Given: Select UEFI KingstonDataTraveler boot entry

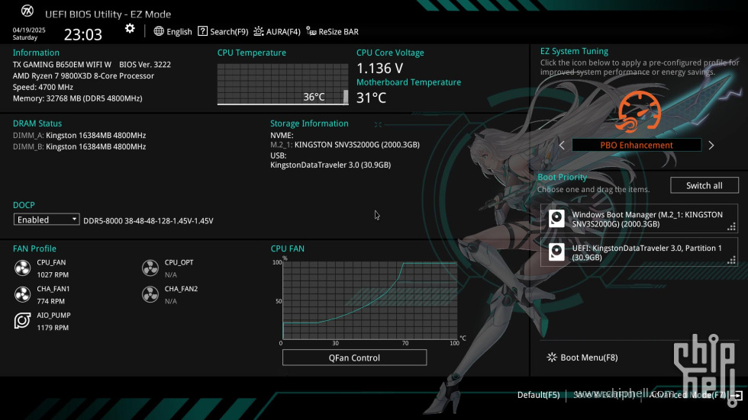Looking at the screenshot, I should click(640, 252).
